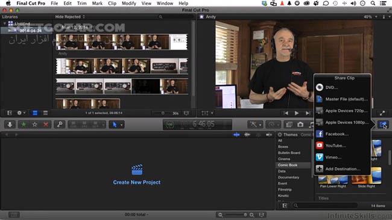Mark clip as Favorite with green star
This screenshot has height=220, width=392.
[x=24, y=124]
